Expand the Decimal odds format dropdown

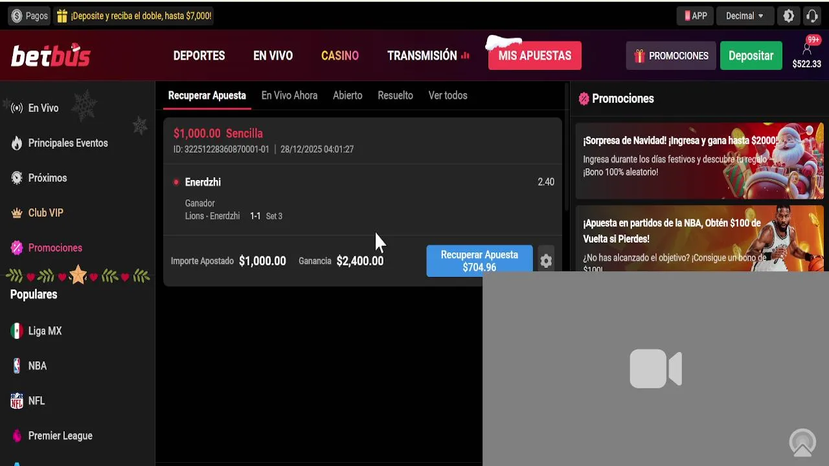744,16
